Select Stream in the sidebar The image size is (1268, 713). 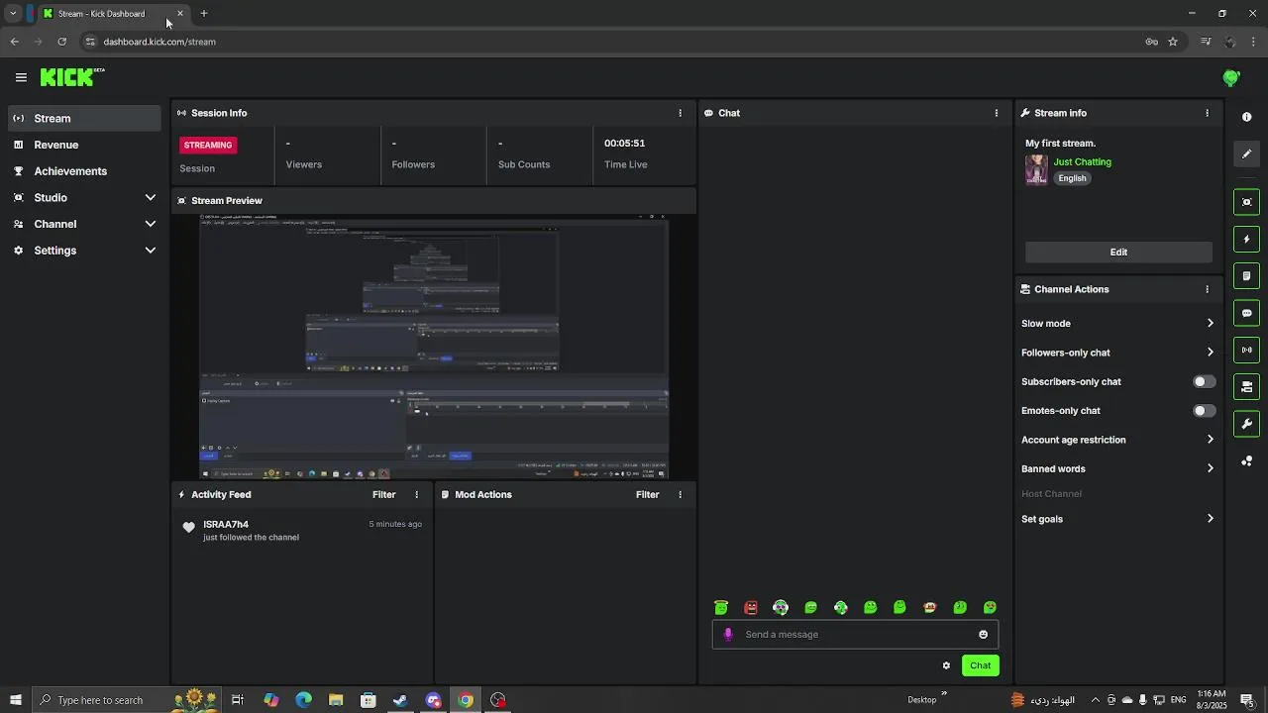point(84,118)
